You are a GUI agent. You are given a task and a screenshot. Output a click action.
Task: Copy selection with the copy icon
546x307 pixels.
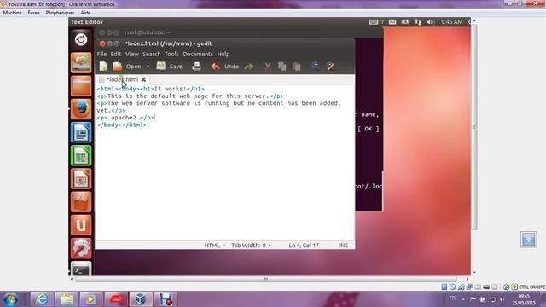pos(282,67)
